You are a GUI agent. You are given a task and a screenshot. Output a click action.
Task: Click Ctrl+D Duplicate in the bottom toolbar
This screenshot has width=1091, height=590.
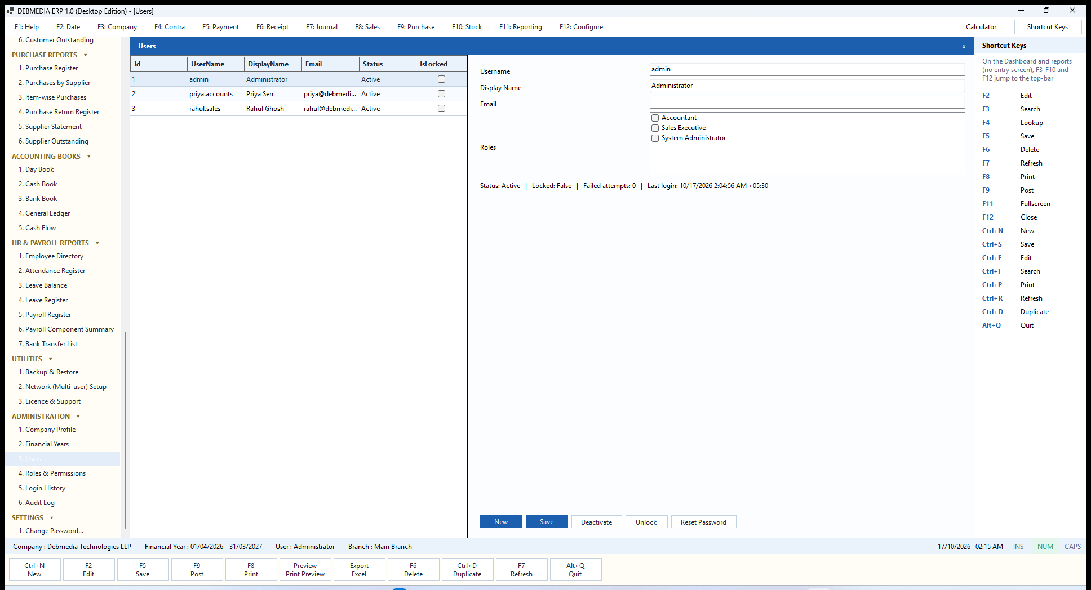pos(467,570)
